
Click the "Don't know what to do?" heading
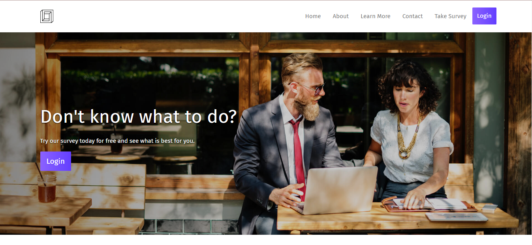pos(138,116)
